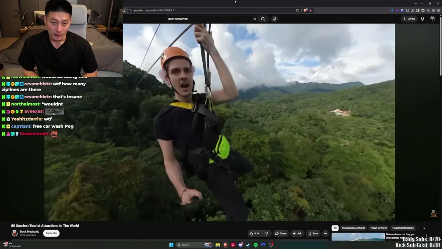The image size is (442, 249).
Task: Dislike the video
Action: 266,233
